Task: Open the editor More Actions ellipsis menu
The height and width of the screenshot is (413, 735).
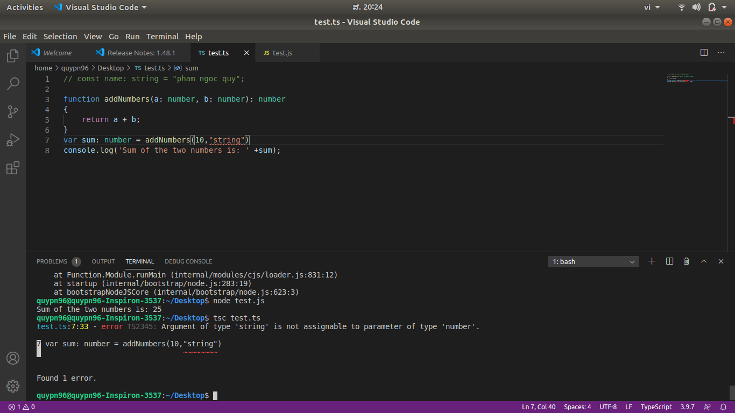Action: [721, 53]
